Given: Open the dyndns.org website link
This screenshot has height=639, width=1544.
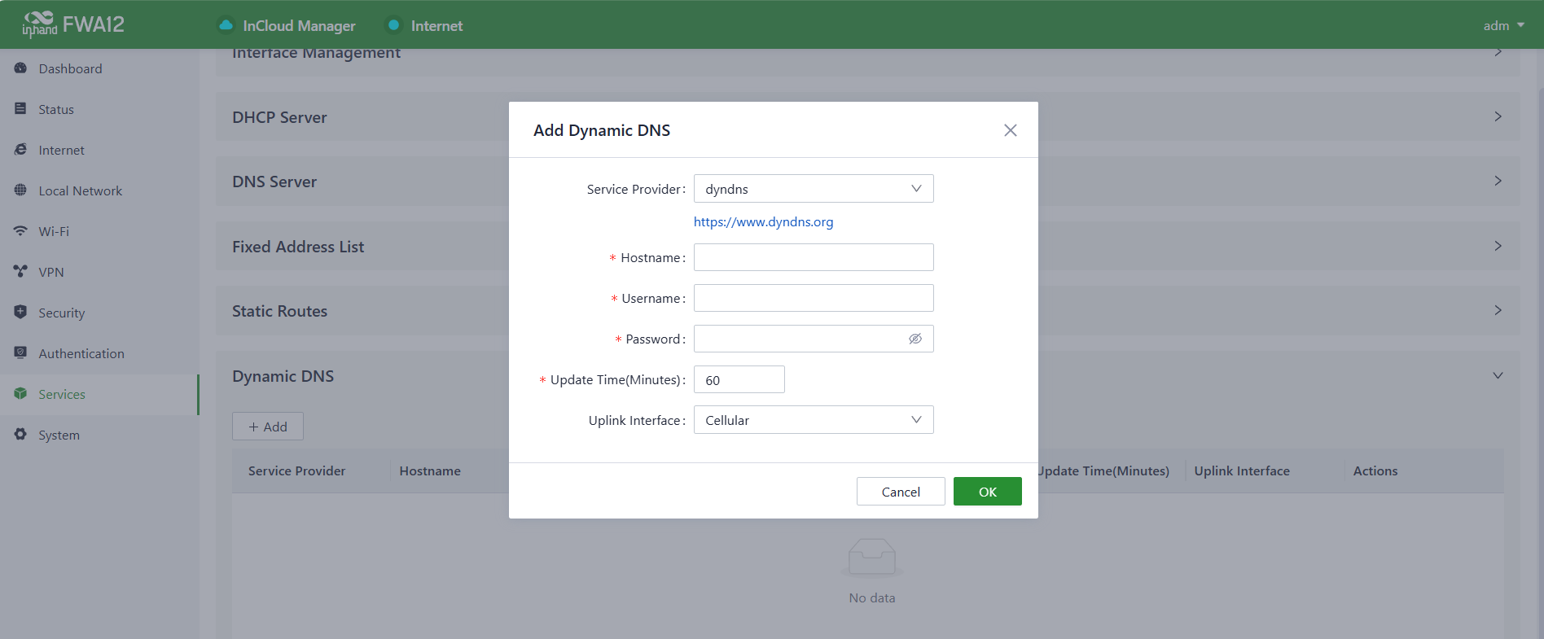Looking at the screenshot, I should click(763, 221).
